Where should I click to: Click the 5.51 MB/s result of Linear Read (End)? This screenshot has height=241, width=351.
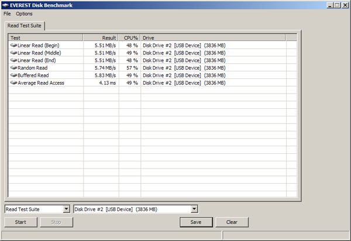point(105,60)
